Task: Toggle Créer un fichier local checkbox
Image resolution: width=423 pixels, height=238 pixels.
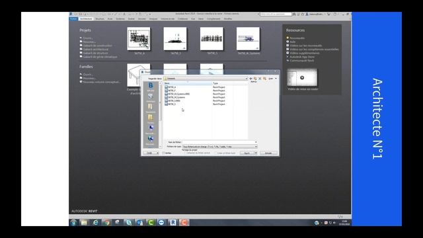Action: 216,153
